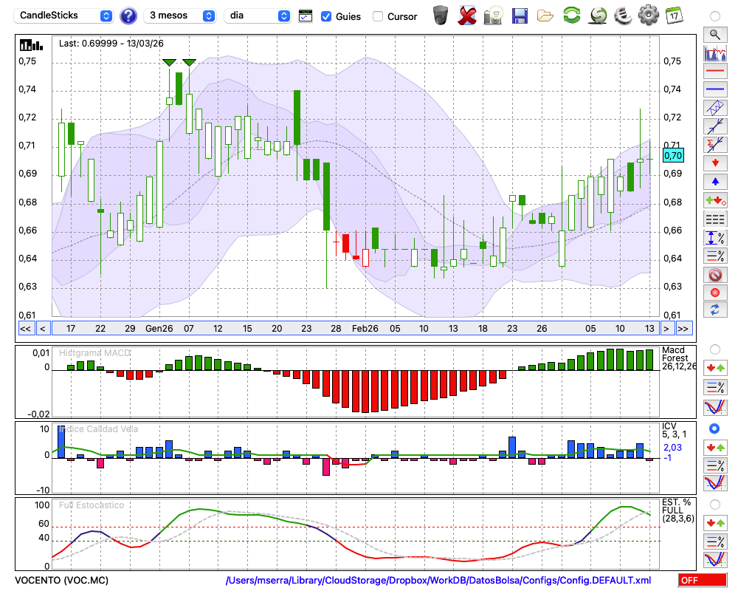
Task: Click the blue help question mark
Action: (128, 16)
